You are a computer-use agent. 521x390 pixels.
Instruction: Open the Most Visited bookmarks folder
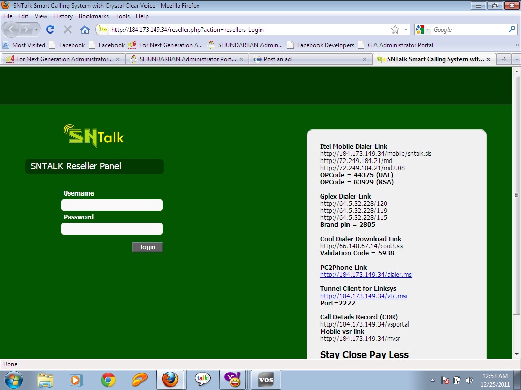(x=23, y=45)
